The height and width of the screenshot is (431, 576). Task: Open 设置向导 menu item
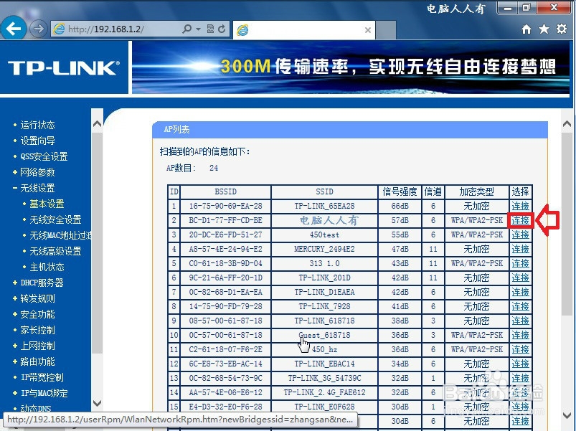[37, 141]
